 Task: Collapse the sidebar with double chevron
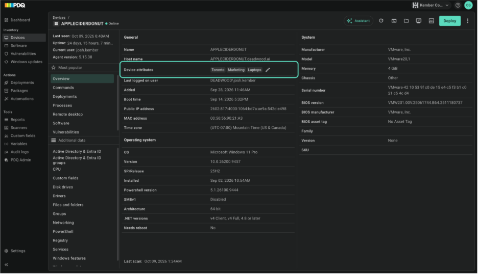6,264
